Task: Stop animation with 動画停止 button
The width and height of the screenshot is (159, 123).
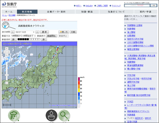Action: click(x=63, y=36)
